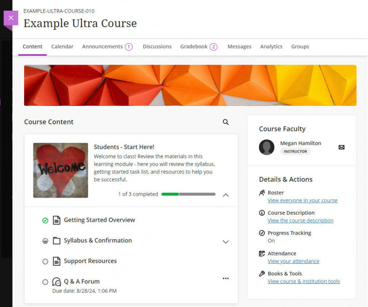The width and height of the screenshot is (368, 307).
Task: Click the View the course description link
Action: tap(300, 221)
